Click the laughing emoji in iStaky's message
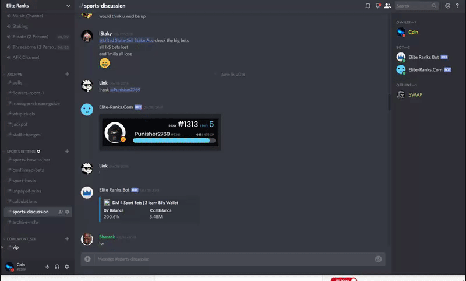Viewport: 466px width, 281px height. coord(105,63)
